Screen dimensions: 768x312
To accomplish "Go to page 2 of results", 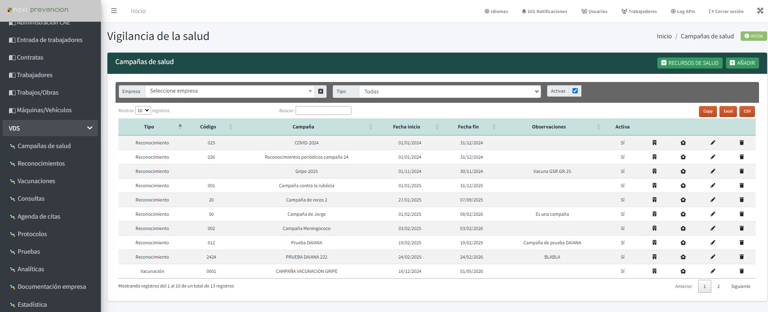I will 719,286.
